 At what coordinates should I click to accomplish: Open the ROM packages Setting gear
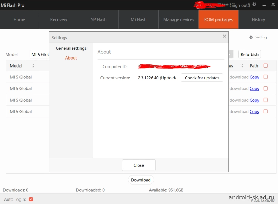258,37
